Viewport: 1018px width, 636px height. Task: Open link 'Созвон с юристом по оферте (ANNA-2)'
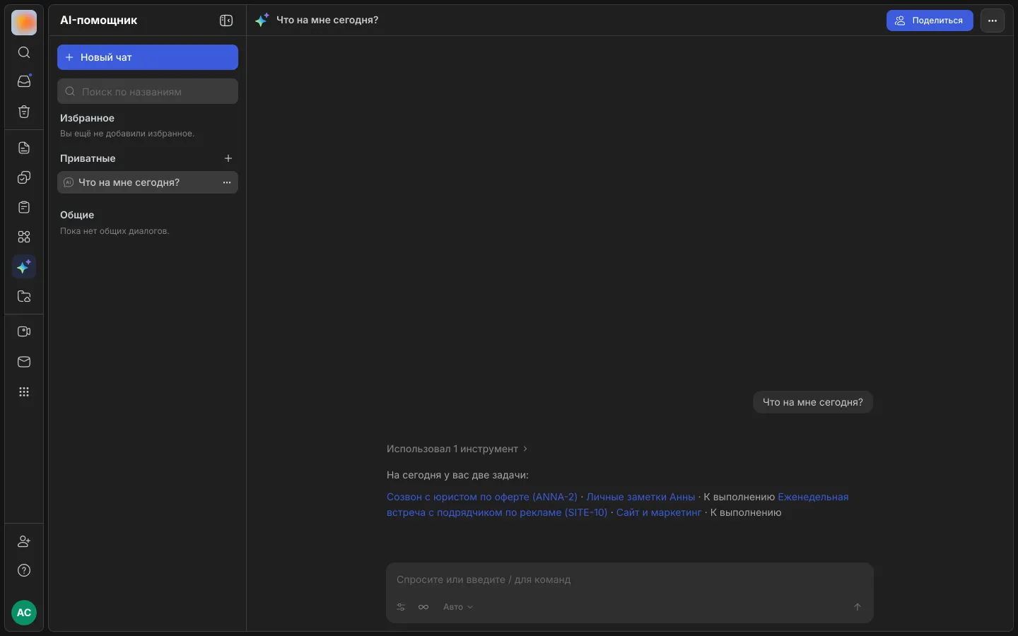pyautogui.click(x=482, y=497)
